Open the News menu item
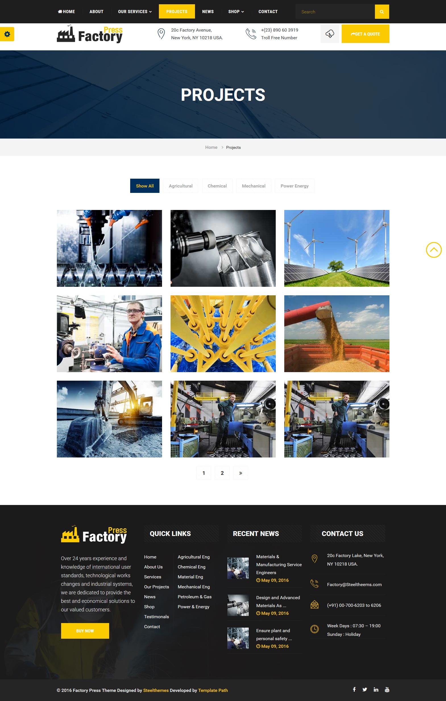446x701 pixels. [208, 12]
